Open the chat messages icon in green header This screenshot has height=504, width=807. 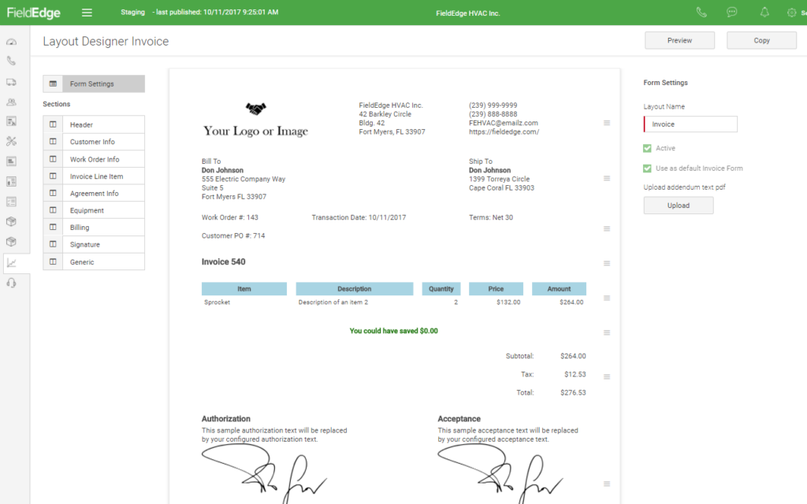click(731, 12)
